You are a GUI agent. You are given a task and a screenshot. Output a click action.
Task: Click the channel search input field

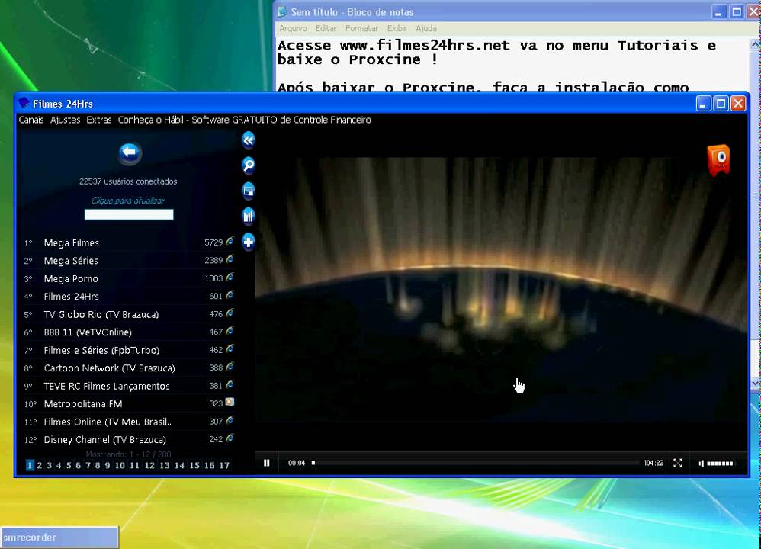coord(129,214)
